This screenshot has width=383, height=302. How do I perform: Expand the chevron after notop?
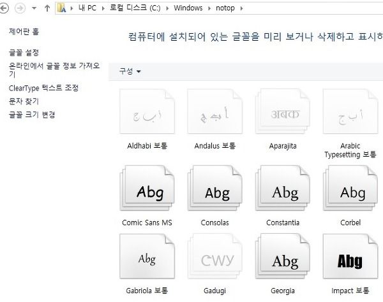(x=241, y=8)
